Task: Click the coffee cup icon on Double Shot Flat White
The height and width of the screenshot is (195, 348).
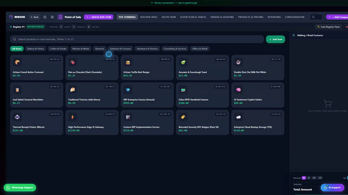Action: 238,62
